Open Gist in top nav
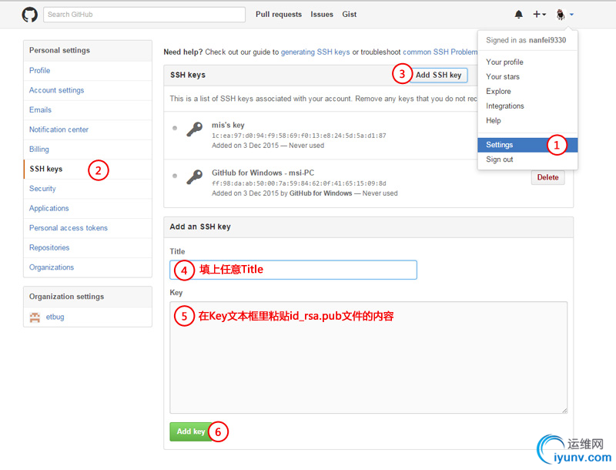Screen dimensions: 616x470 point(350,15)
